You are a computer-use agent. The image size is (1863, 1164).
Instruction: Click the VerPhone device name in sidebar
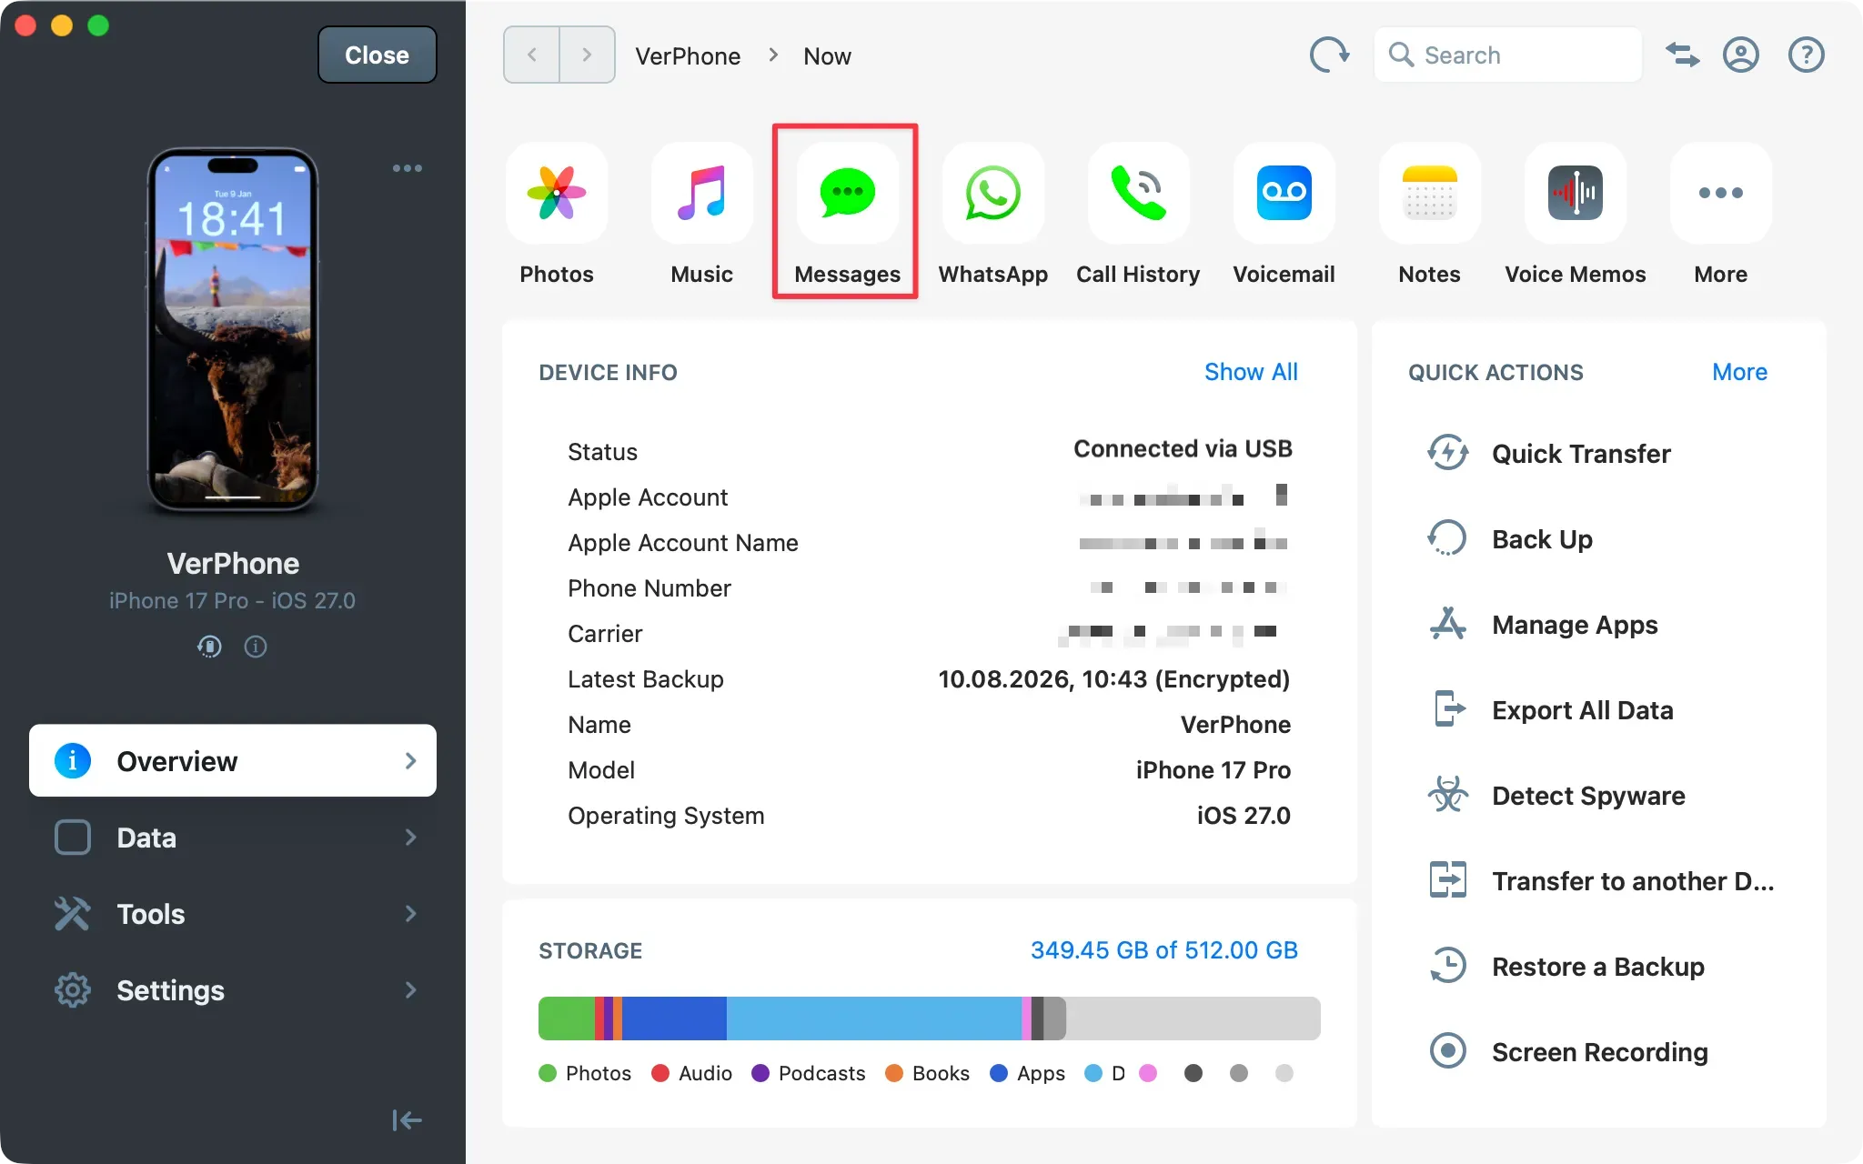click(233, 564)
